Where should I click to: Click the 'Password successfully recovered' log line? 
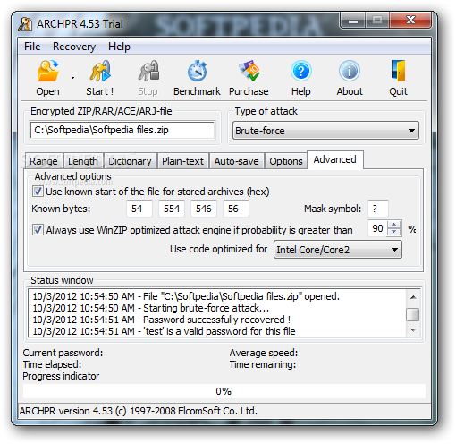(x=162, y=320)
